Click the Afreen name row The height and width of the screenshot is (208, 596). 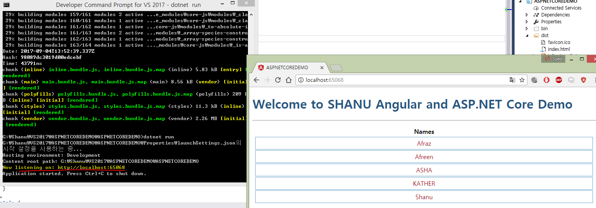pos(424,157)
